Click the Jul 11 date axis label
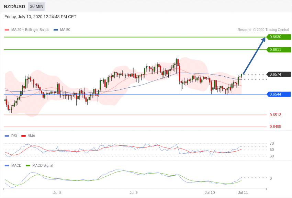 (243, 192)
